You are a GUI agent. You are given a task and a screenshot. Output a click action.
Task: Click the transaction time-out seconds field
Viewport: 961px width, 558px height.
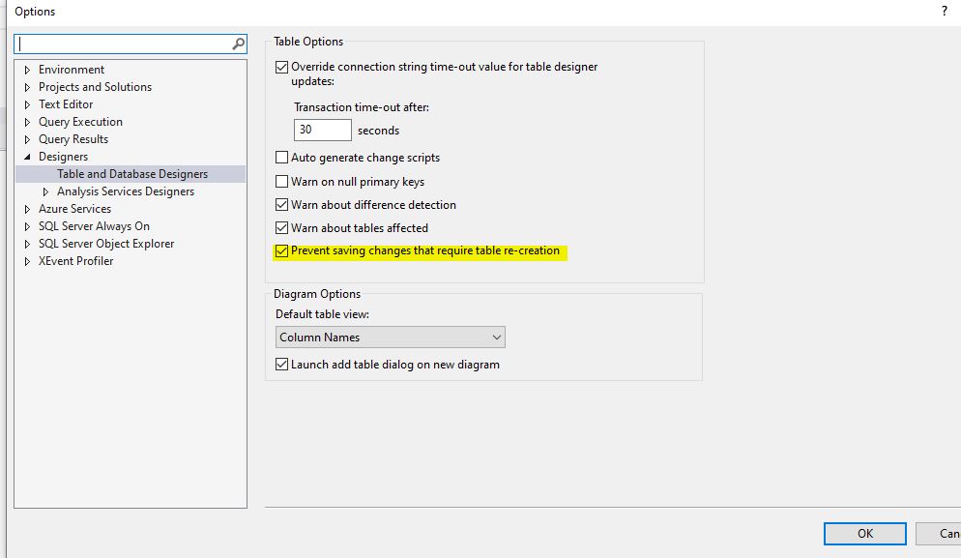click(322, 130)
